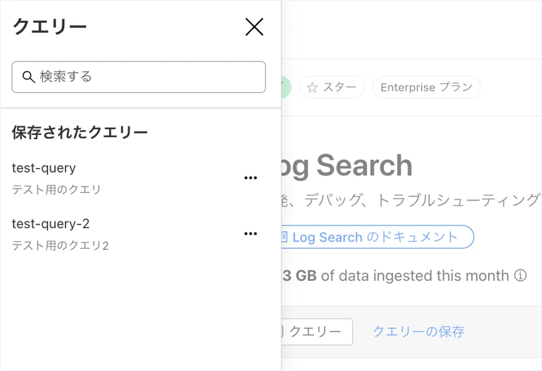This screenshot has width=542, height=371.
Task: Click the info icon beside data ingested
Action: point(520,275)
